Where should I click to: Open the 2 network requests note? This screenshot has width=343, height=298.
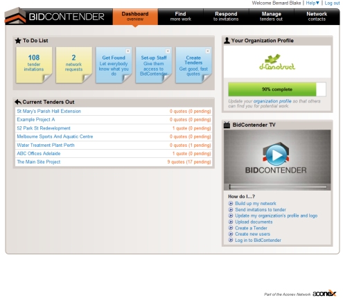tap(73, 65)
